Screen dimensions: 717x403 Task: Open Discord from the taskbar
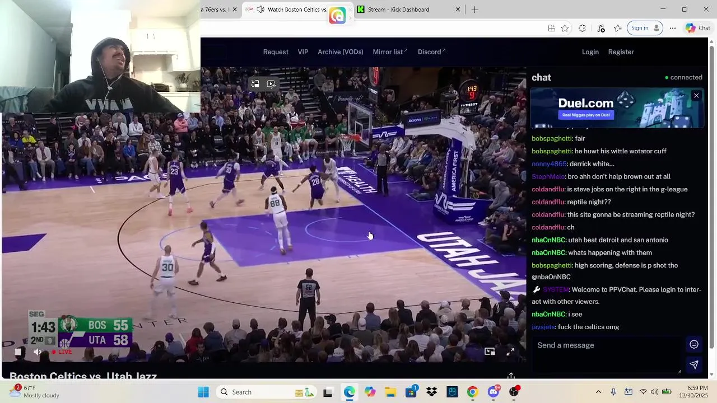tap(493, 392)
